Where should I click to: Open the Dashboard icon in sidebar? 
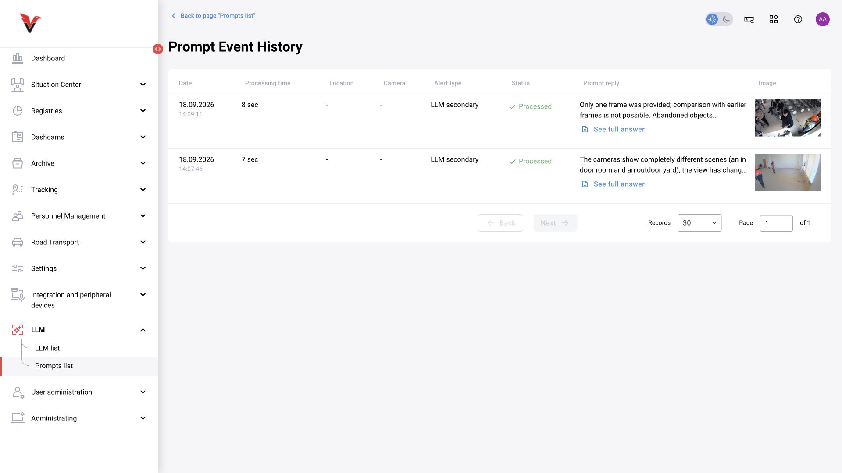click(18, 58)
